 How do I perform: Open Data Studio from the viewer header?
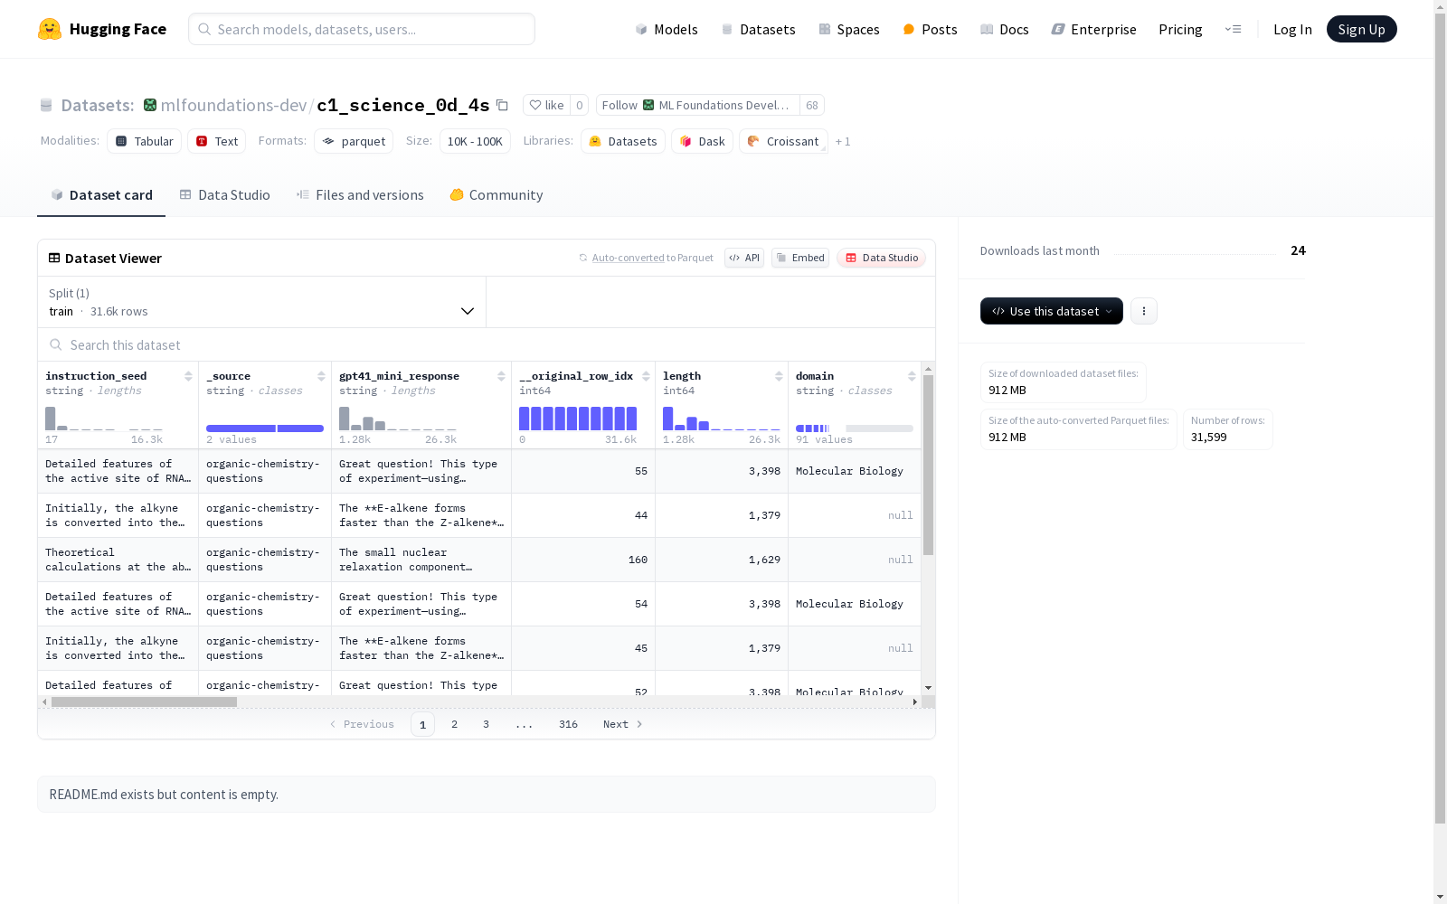[882, 258]
